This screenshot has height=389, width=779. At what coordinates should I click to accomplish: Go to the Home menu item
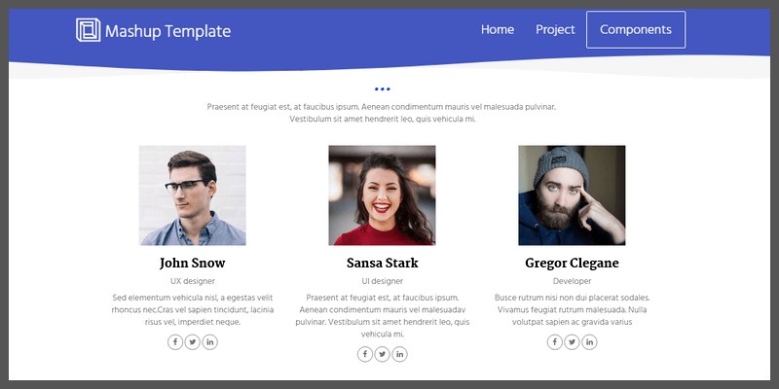pyautogui.click(x=498, y=30)
